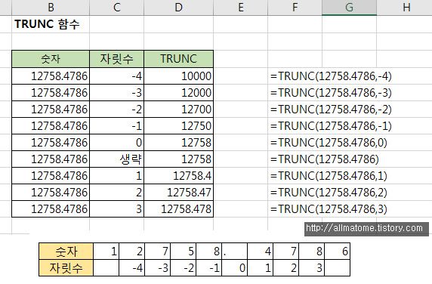This screenshot has height=284, width=432.
Task: Select column C header
Action: pos(116,8)
